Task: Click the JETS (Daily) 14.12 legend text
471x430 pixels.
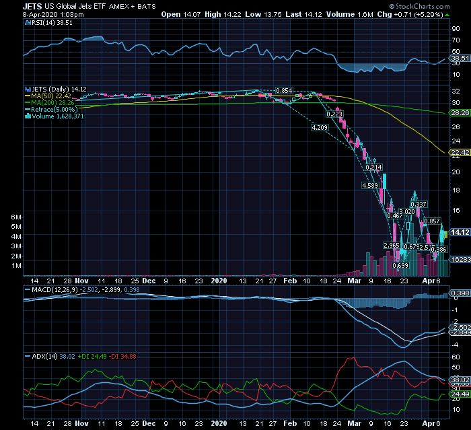Action: tap(59, 89)
